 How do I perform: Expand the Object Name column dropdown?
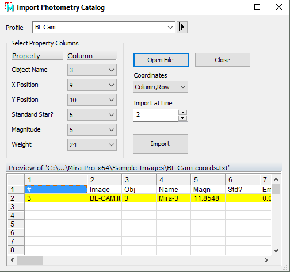pyautogui.click(x=92, y=70)
